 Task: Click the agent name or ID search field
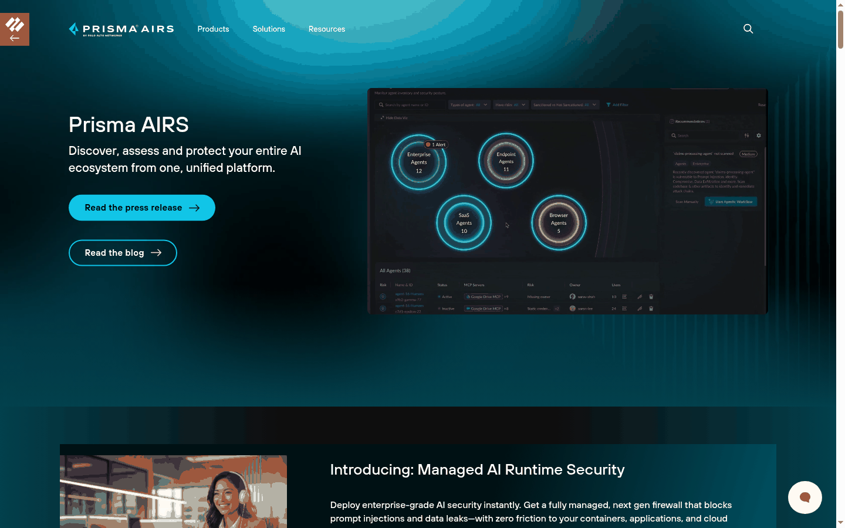tap(410, 105)
